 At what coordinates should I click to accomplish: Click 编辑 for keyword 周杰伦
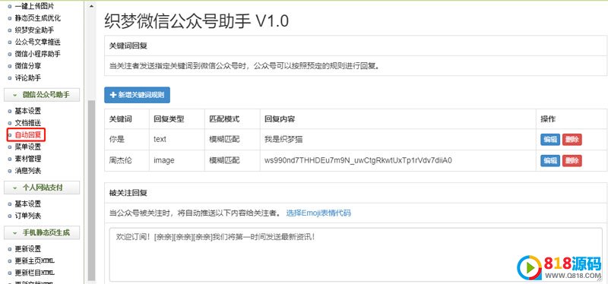coord(550,160)
